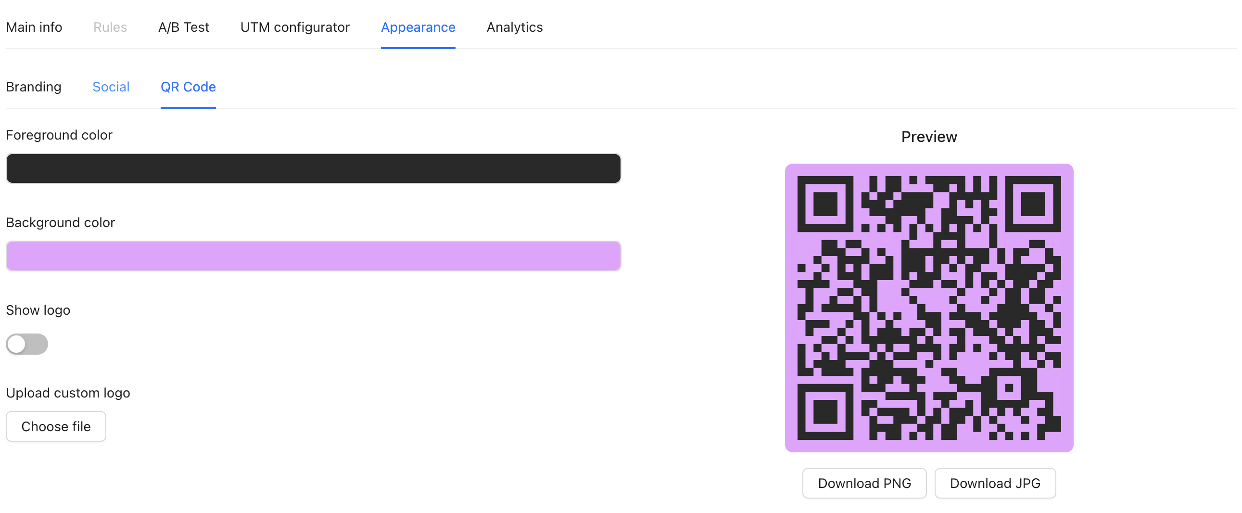
Task: Open the dark Foreground color picker
Action: tap(314, 168)
